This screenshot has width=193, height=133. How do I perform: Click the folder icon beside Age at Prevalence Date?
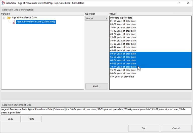(9, 18)
